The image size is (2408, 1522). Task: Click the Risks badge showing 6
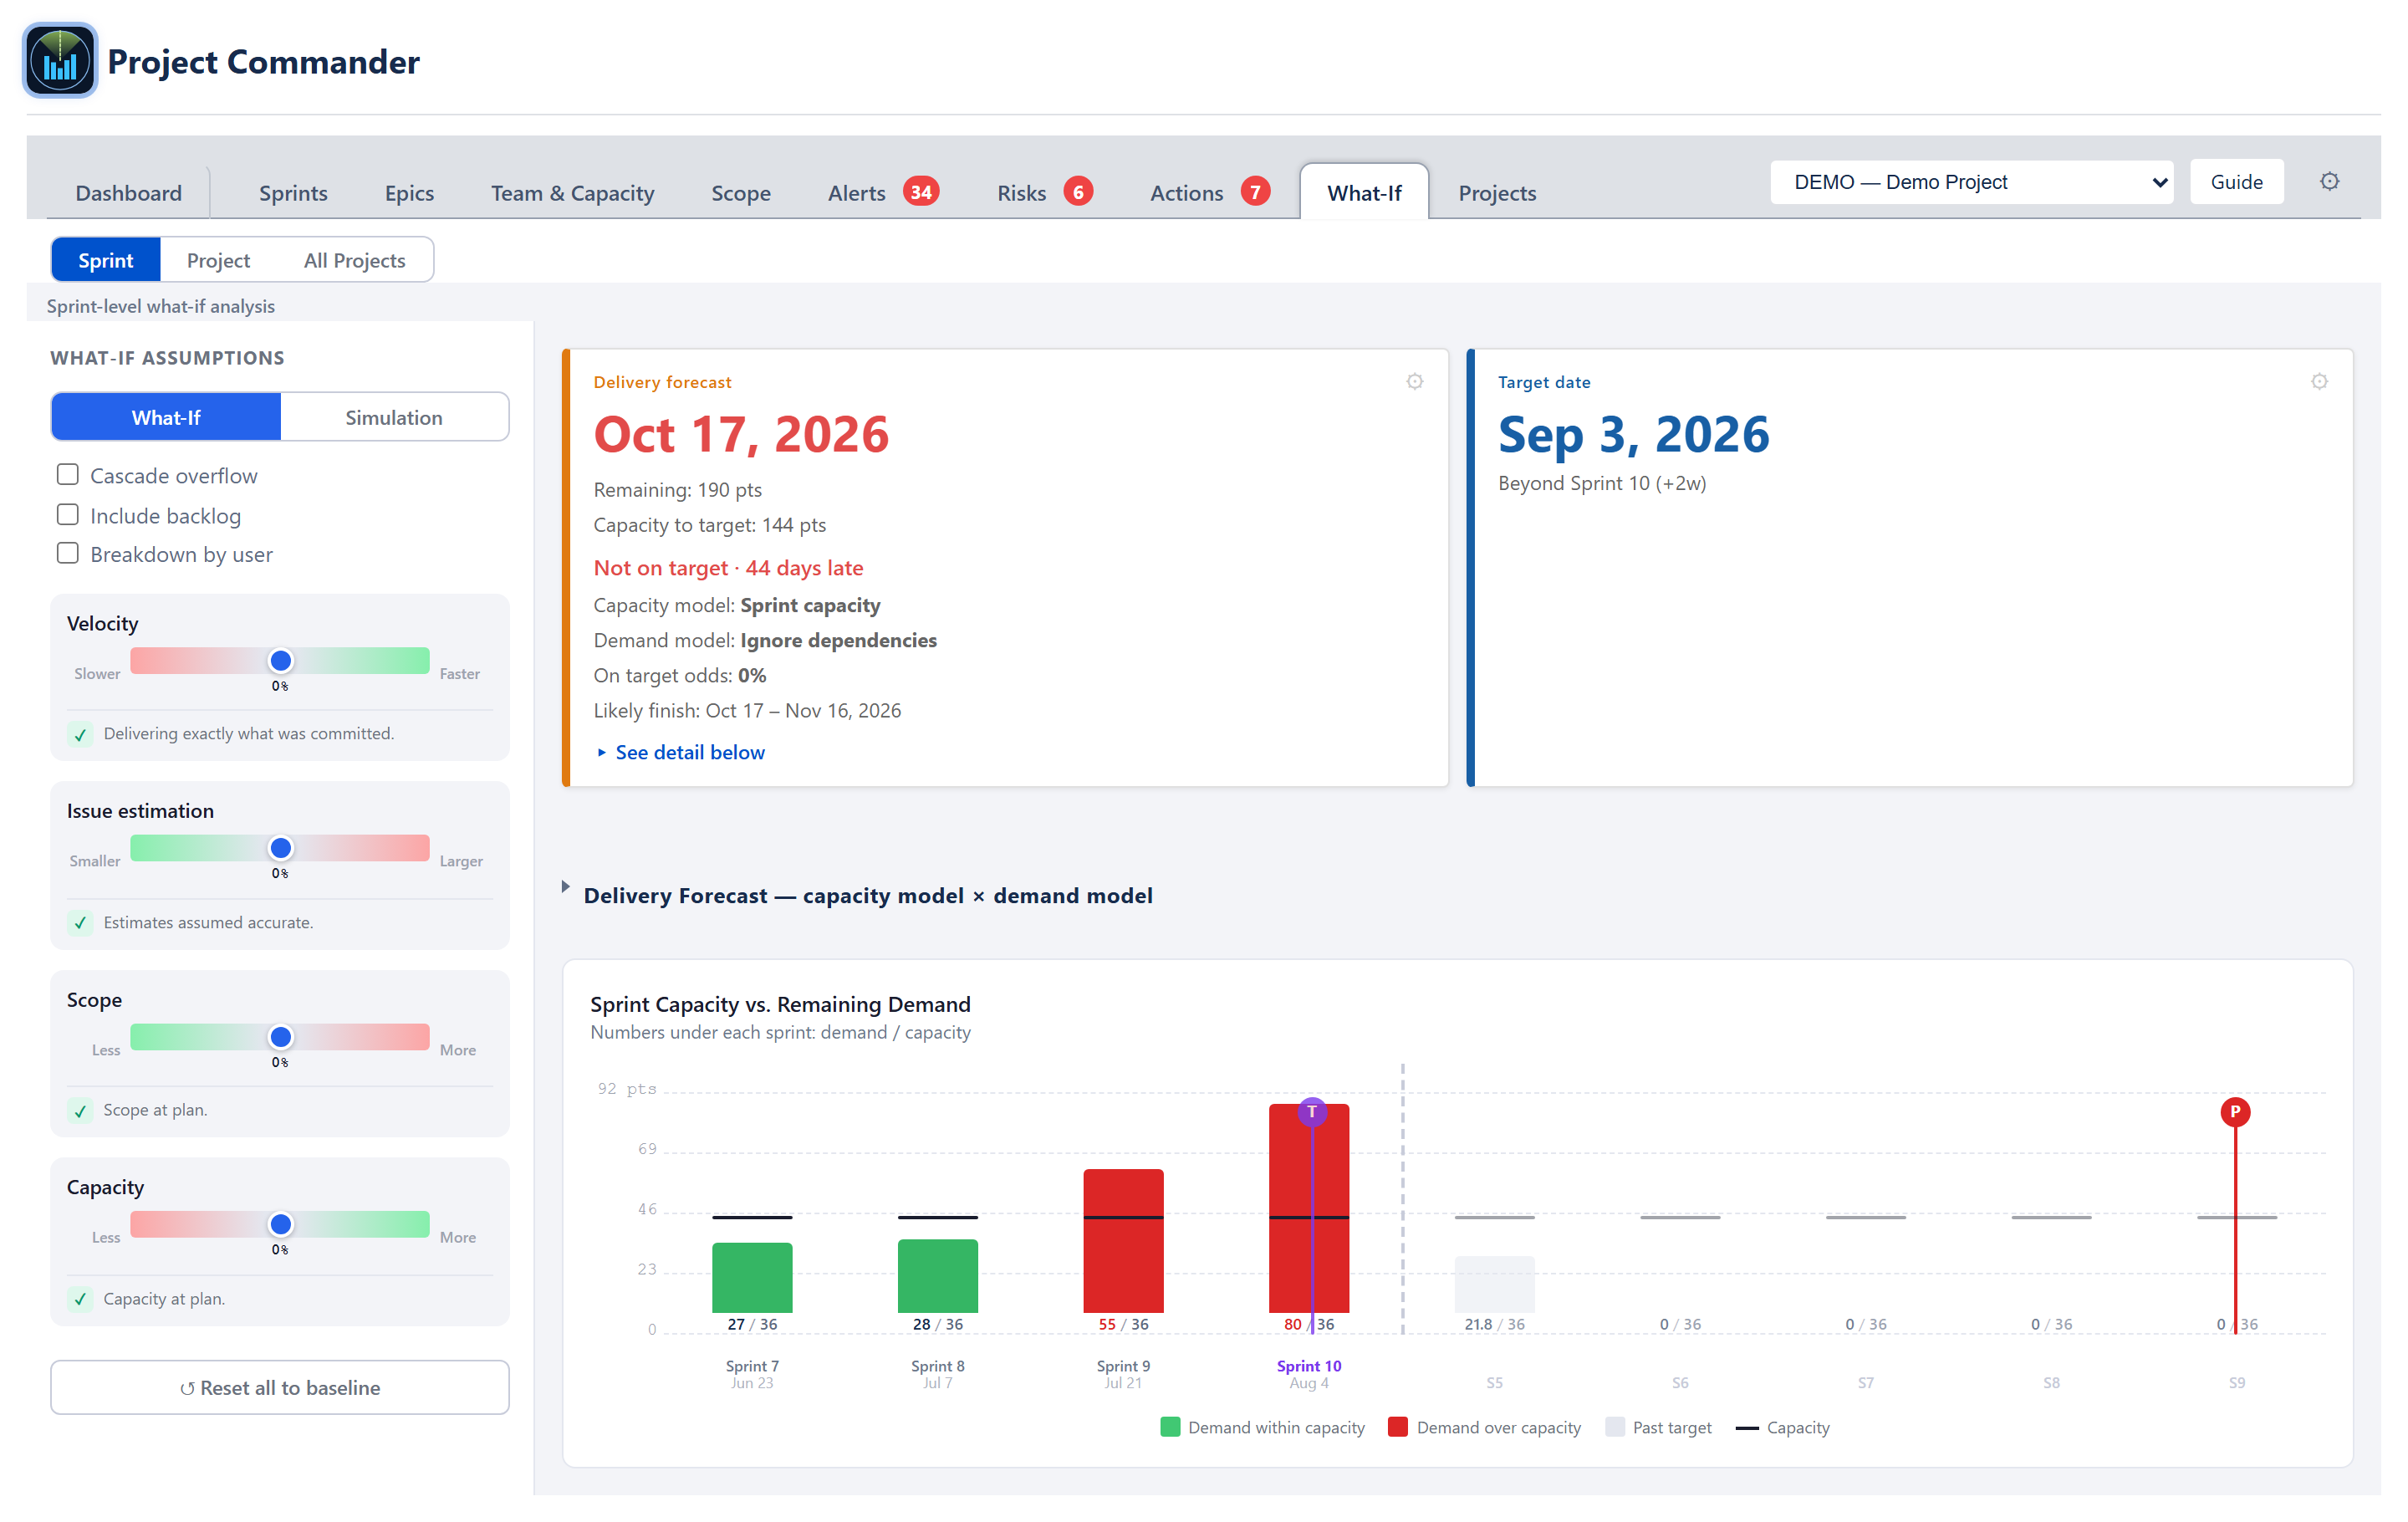[1077, 191]
